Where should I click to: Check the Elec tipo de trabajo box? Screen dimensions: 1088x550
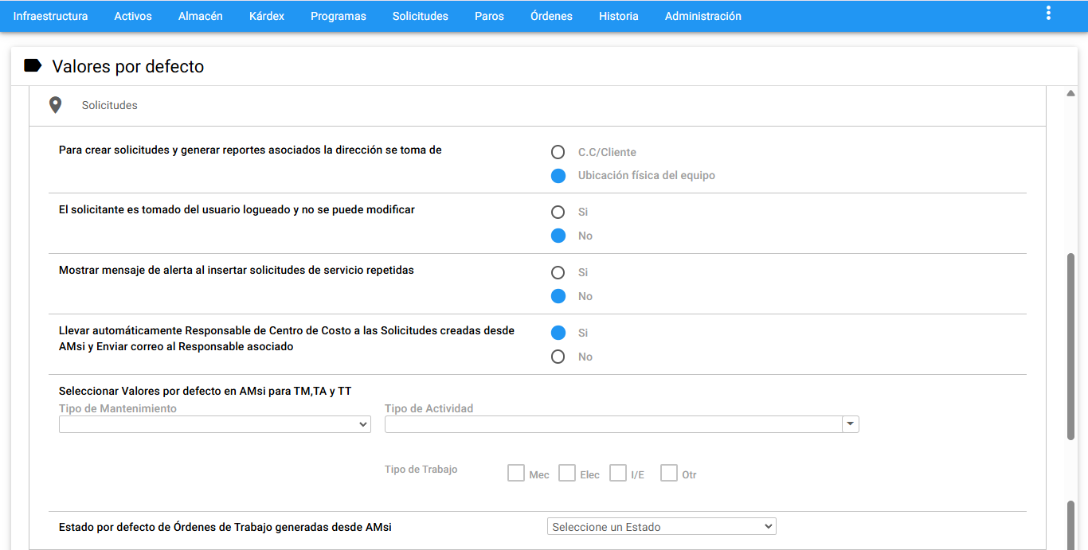567,474
